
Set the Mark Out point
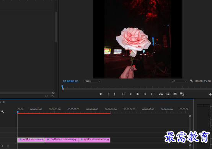[x=114, y=94]
